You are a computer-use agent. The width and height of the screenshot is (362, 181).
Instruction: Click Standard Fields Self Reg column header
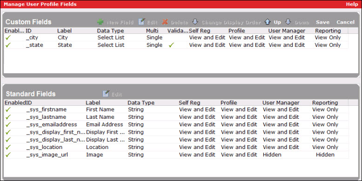(x=189, y=103)
